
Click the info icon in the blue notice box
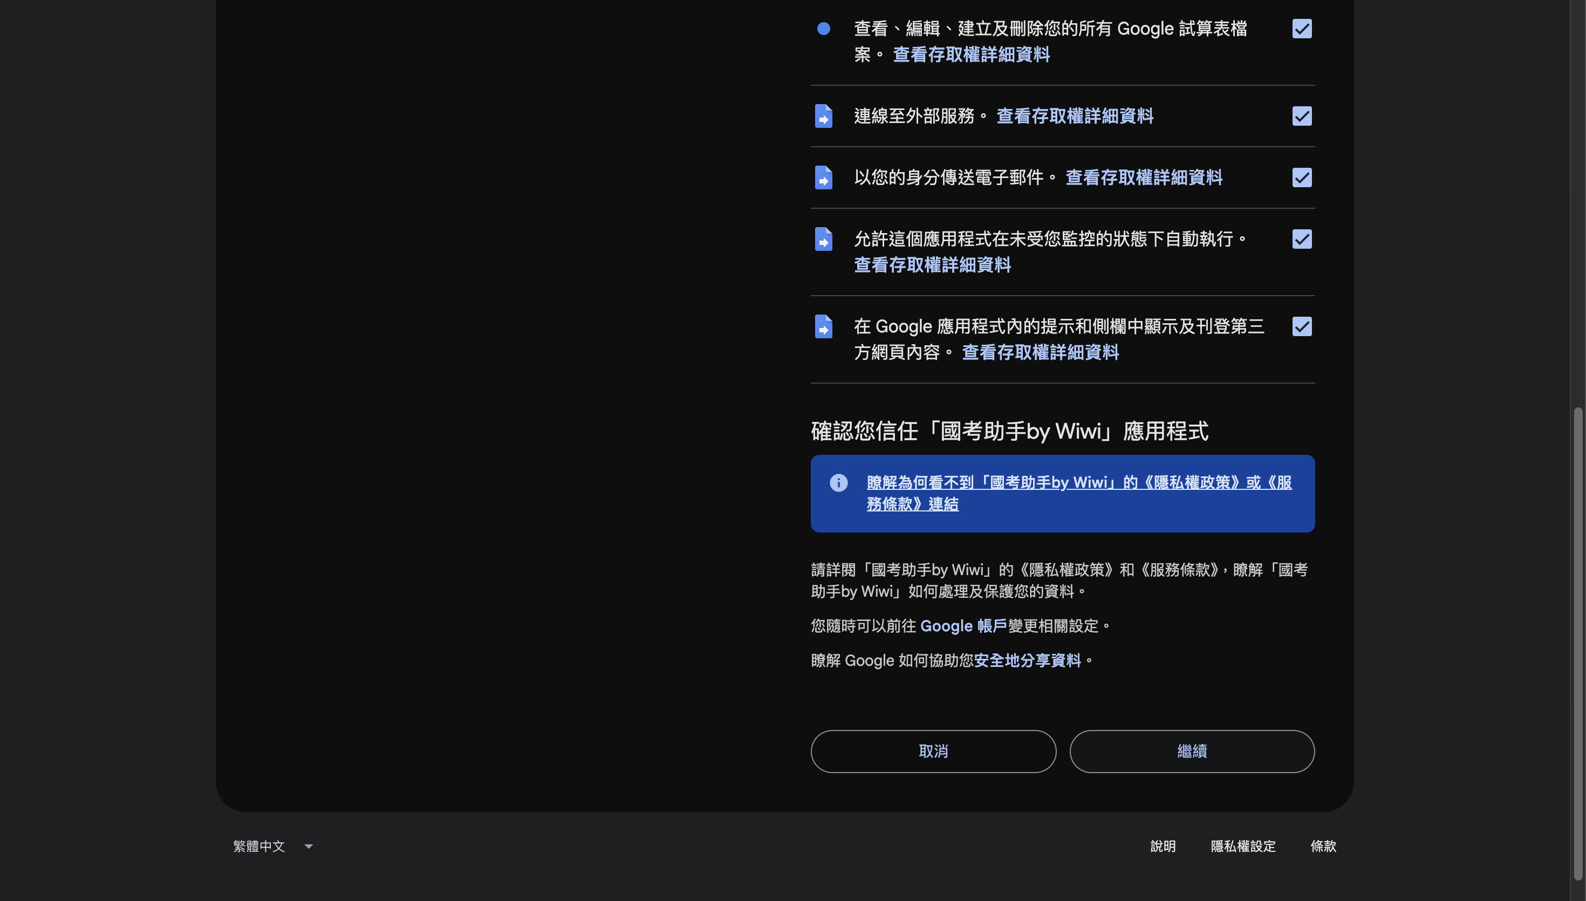pyautogui.click(x=839, y=483)
